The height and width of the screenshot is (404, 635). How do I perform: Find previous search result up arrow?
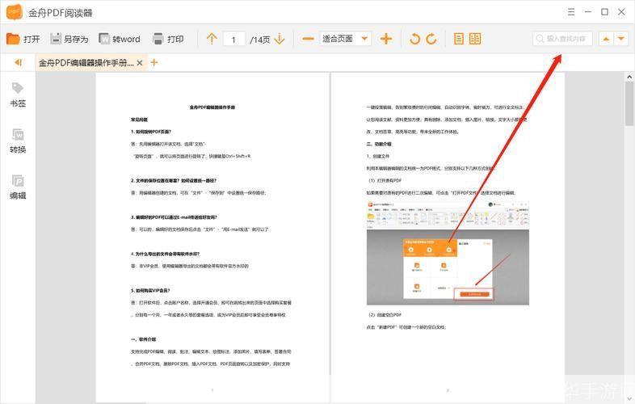[606, 39]
